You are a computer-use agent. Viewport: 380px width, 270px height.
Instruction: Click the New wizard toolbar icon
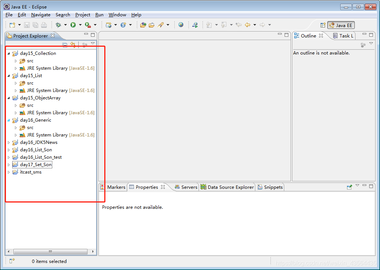tap(12, 25)
